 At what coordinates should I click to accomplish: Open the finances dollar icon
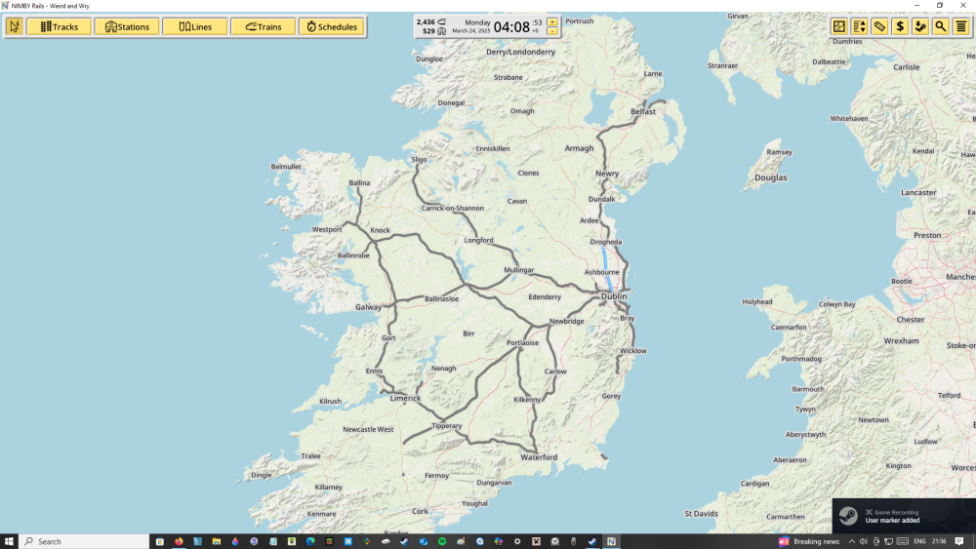(x=900, y=26)
